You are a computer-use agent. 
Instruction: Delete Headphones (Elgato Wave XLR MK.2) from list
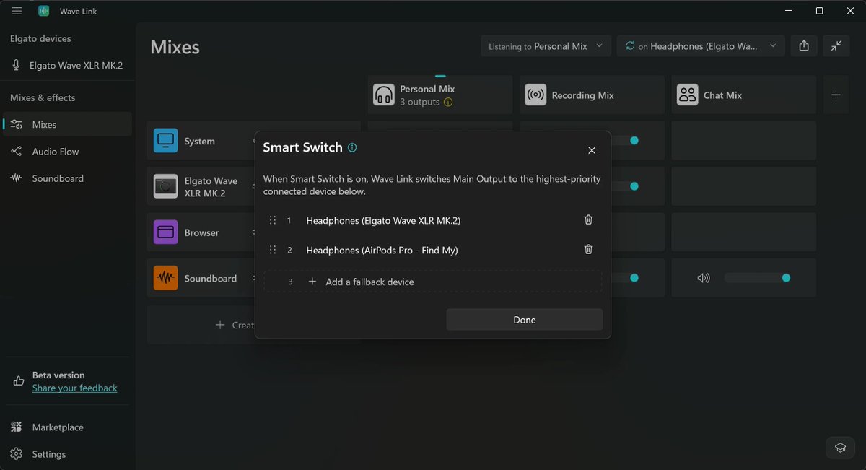point(588,220)
